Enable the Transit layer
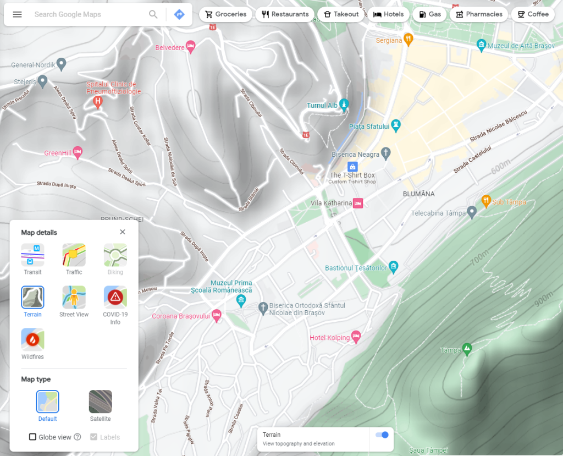The width and height of the screenshot is (563, 456). (x=32, y=259)
